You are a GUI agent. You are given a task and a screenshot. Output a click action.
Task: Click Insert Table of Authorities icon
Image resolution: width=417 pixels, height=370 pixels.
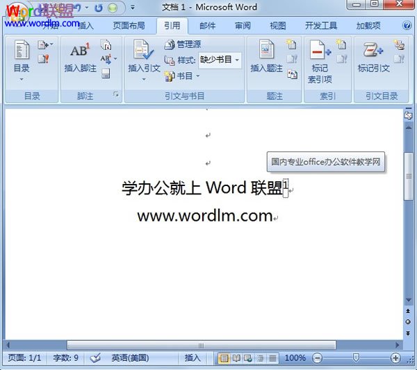tap(399, 44)
